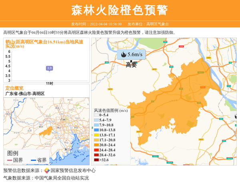Click the 广东省-佛山市-高明区 location text
Viewport: 240px width, 188px height.
pyautogui.click(x=25, y=94)
